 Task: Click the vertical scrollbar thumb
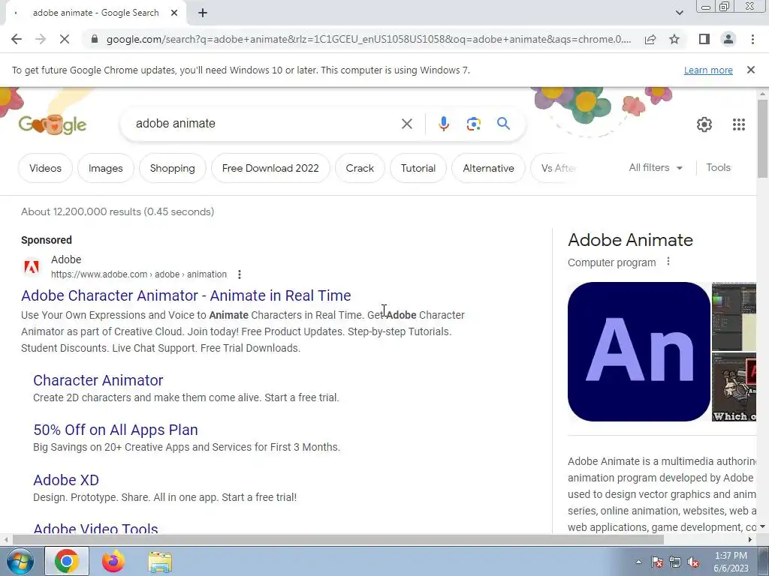tap(762, 138)
